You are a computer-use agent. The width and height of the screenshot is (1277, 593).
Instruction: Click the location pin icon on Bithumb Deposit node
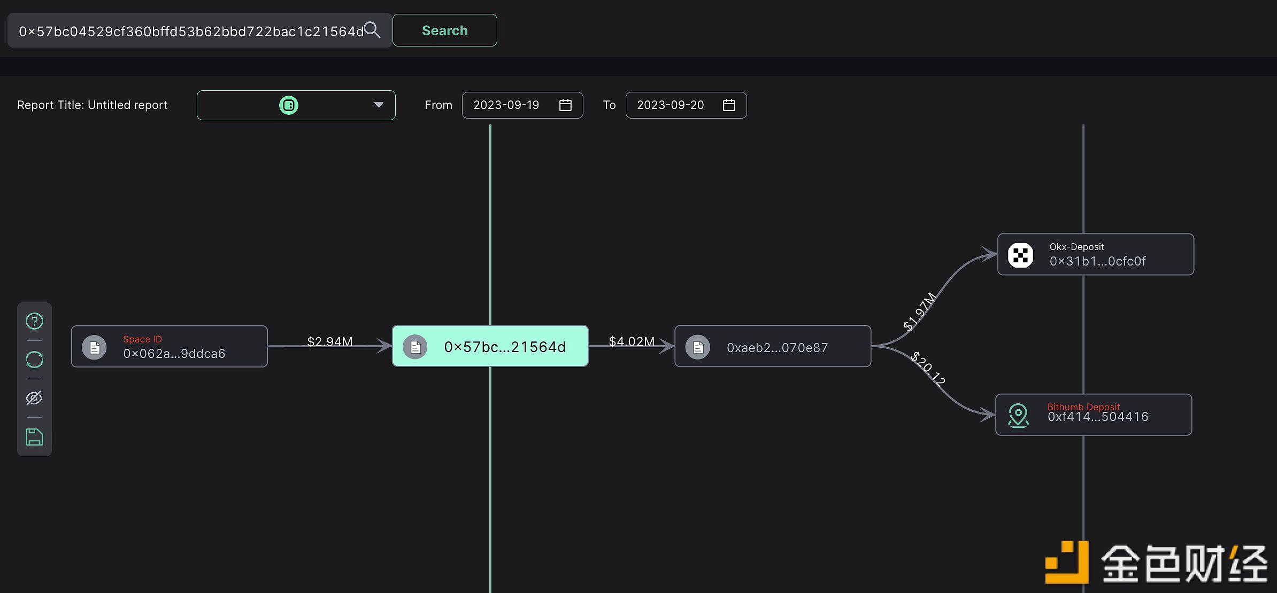point(1018,415)
